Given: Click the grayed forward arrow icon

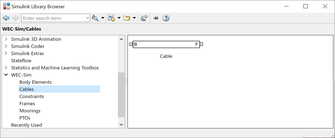Looking at the screenshot, I should point(16,18).
